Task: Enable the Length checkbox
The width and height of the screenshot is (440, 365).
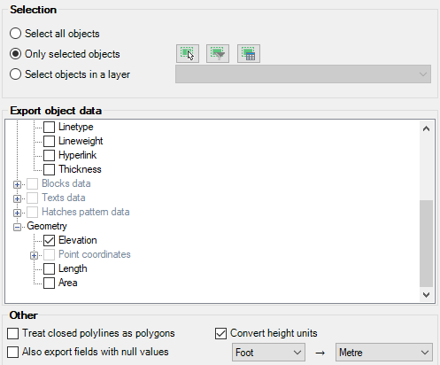Action: point(49,268)
